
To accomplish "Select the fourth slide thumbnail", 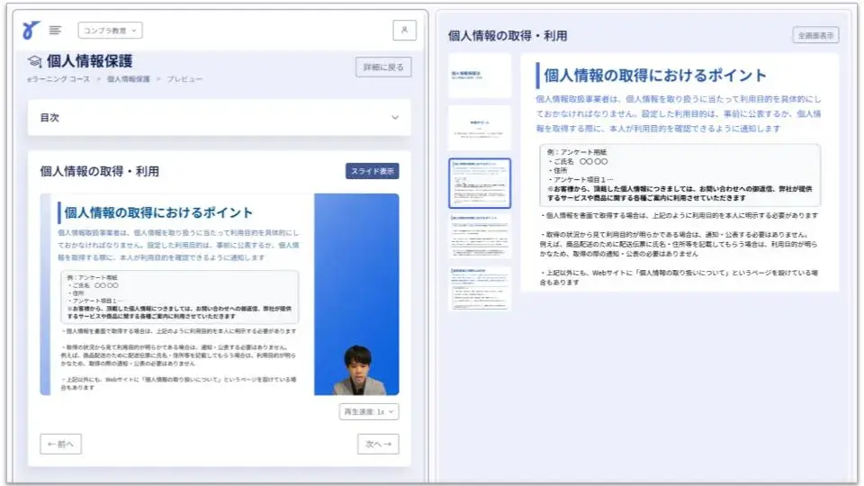I will click(480, 237).
